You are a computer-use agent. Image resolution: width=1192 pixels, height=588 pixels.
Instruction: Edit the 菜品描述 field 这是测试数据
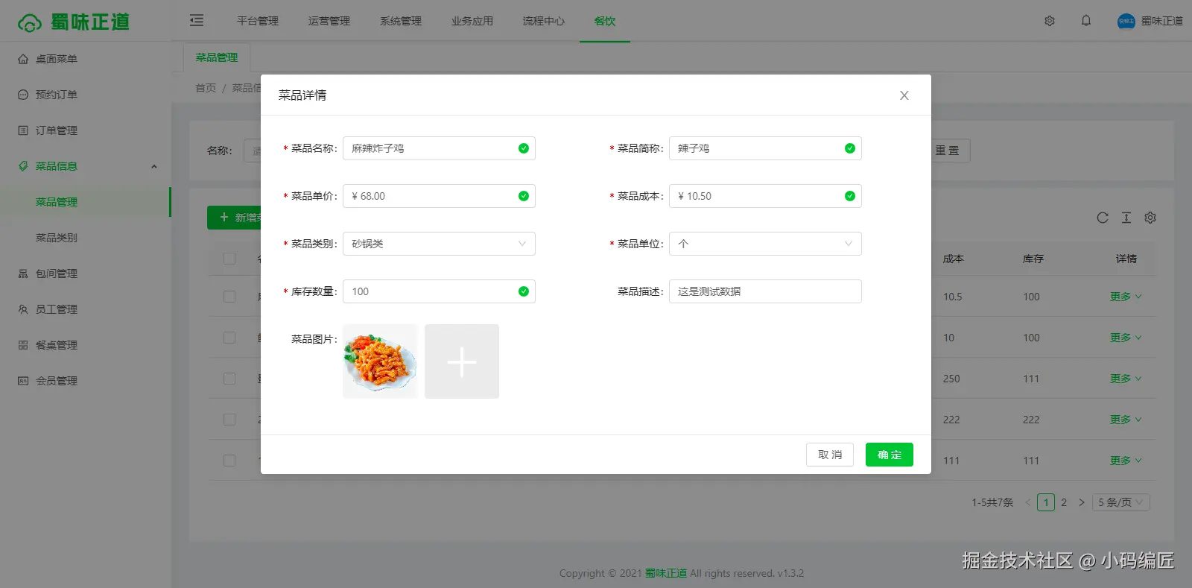pos(765,291)
